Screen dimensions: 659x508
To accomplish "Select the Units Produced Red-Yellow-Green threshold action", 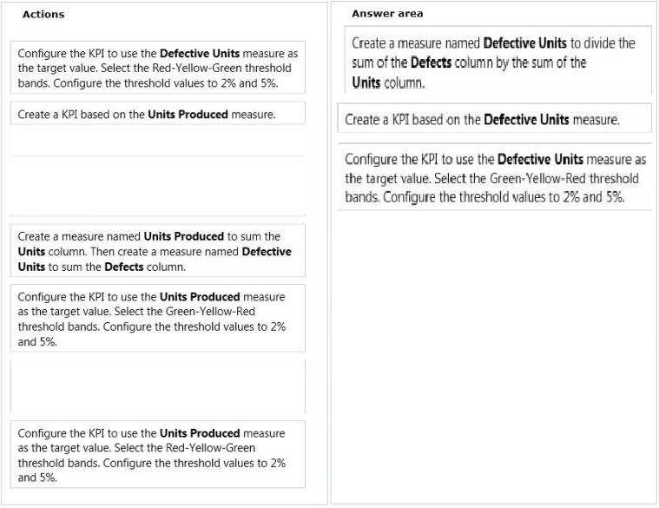I will [x=158, y=455].
